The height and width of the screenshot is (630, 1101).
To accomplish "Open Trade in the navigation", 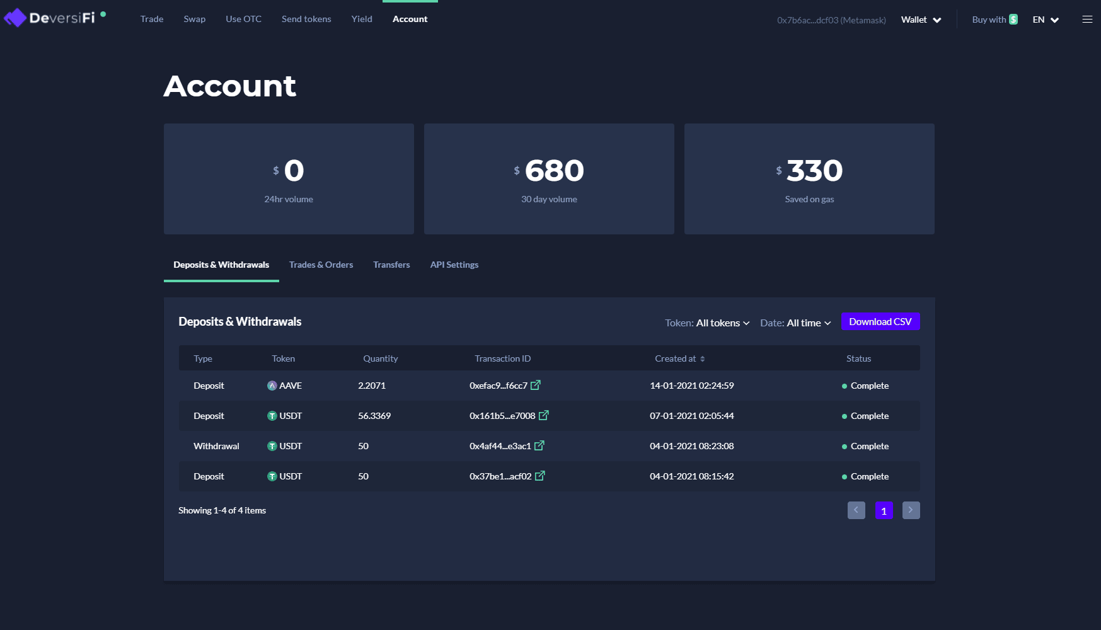I will click(152, 19).
